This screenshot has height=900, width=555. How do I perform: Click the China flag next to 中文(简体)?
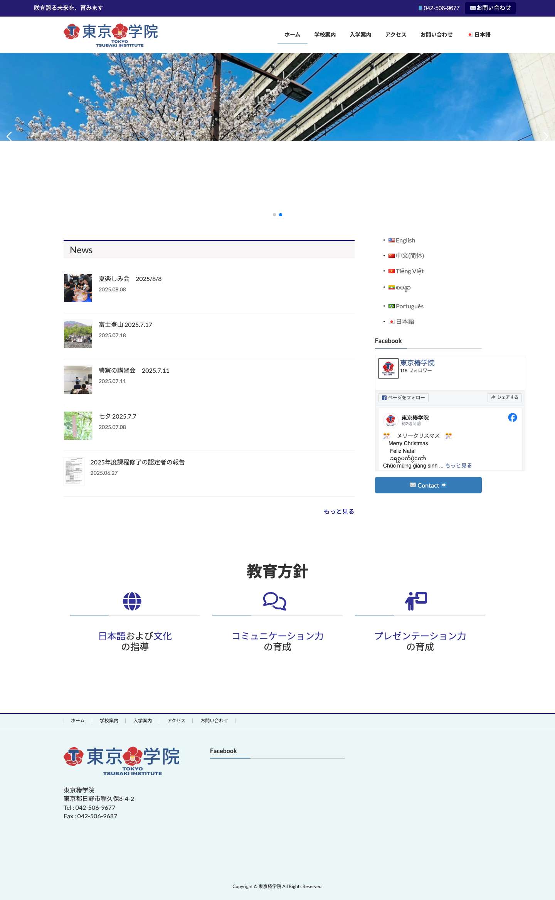click(x=392, y=256)
